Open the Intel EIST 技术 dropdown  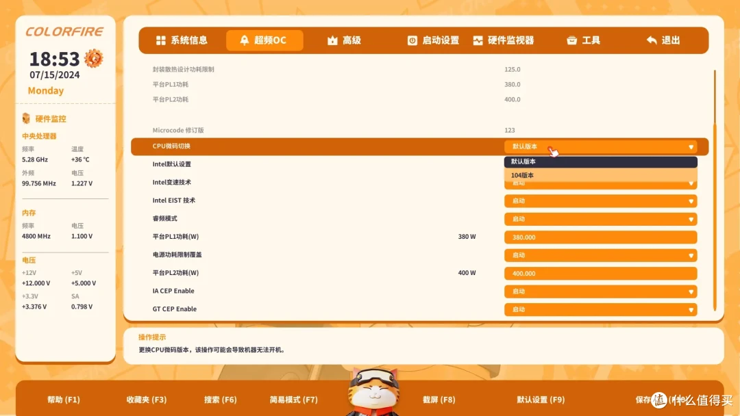600,201
